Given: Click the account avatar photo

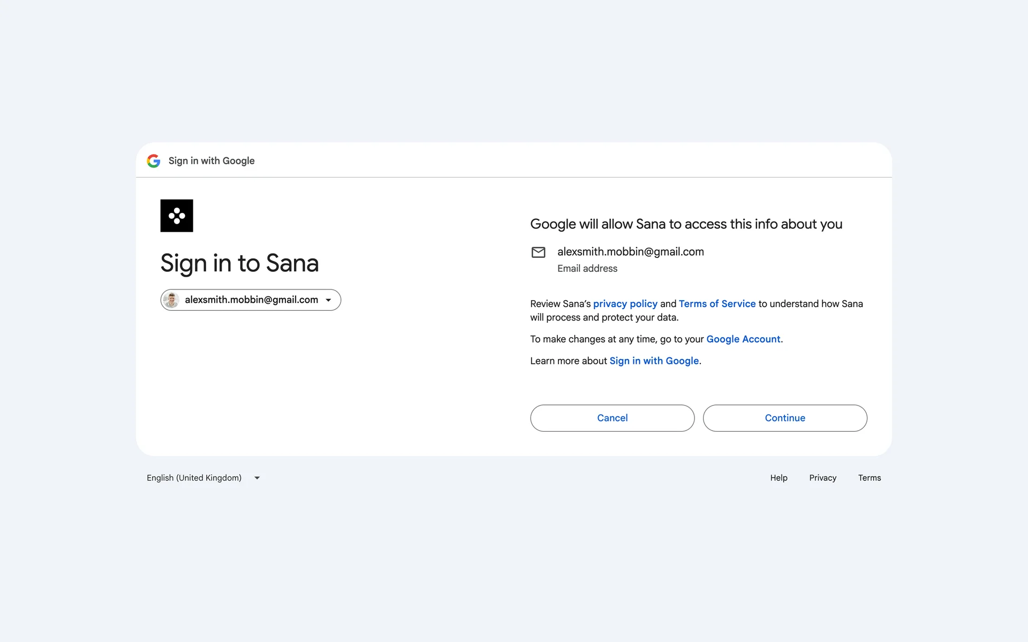Looking at the screenshot, I should 171,300.
